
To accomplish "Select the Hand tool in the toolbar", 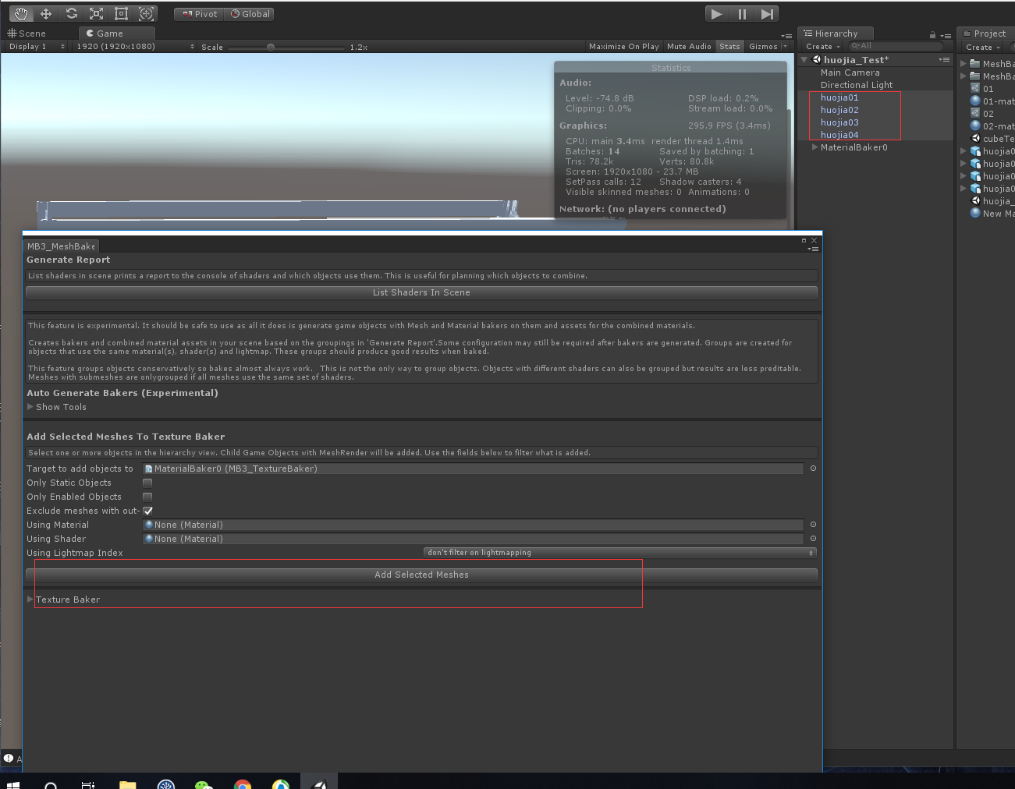I will coord(20,13).
